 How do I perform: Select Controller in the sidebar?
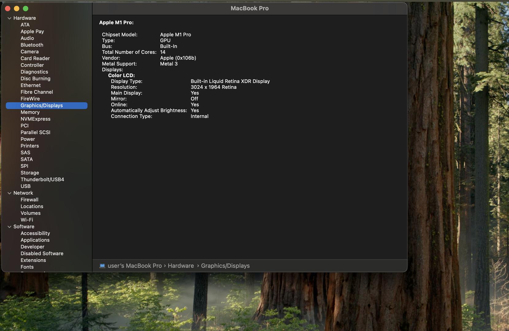coord(32,65)
